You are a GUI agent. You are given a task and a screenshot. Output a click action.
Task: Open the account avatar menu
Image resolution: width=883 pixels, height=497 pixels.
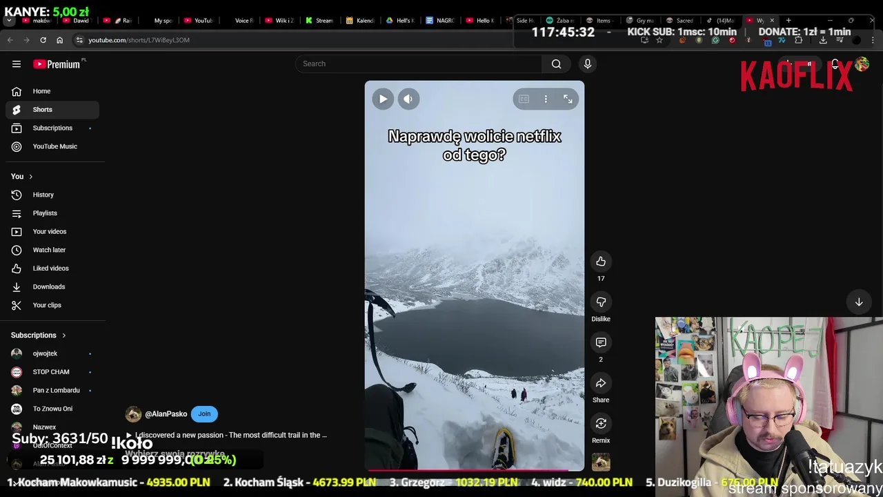(x=862, y=64)
